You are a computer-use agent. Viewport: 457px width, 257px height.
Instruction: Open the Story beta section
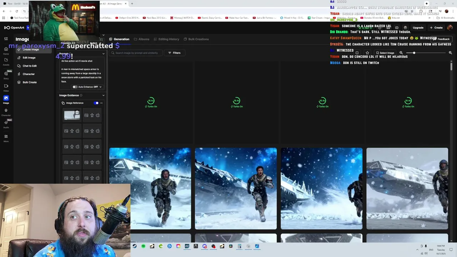point(6,75)
